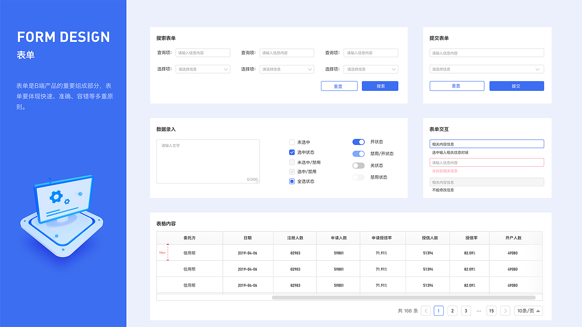Screen dimensions: 582x327
Task: Click the disabled 未选中/禁用 checkbox
Action: 292,162
